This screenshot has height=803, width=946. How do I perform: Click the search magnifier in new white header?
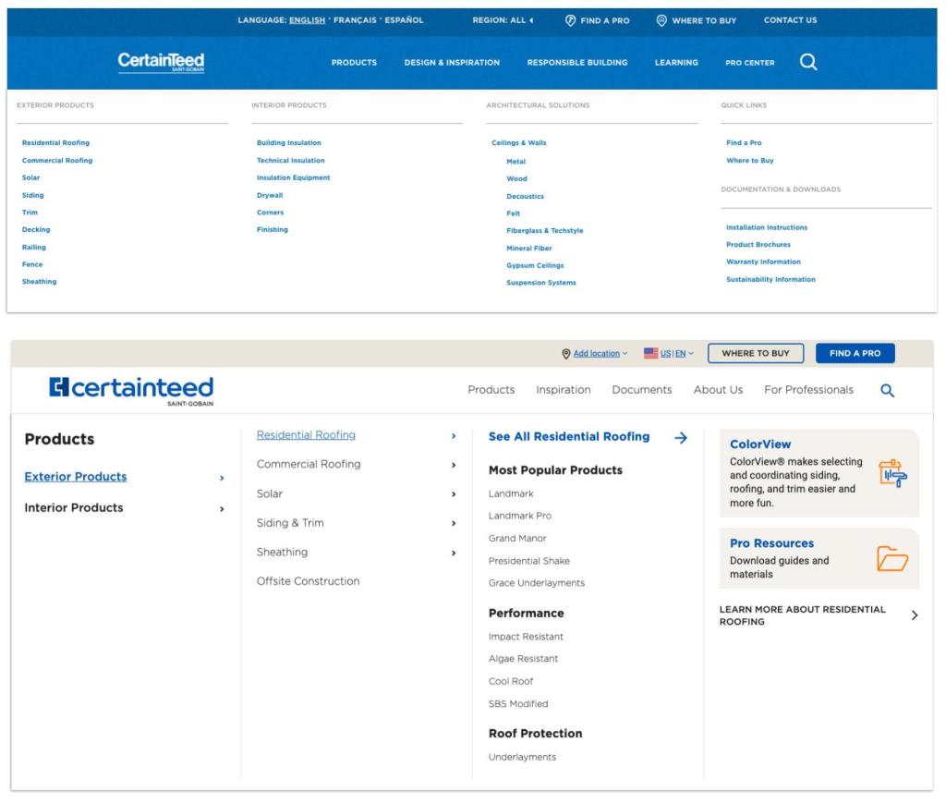pos(887,390)
